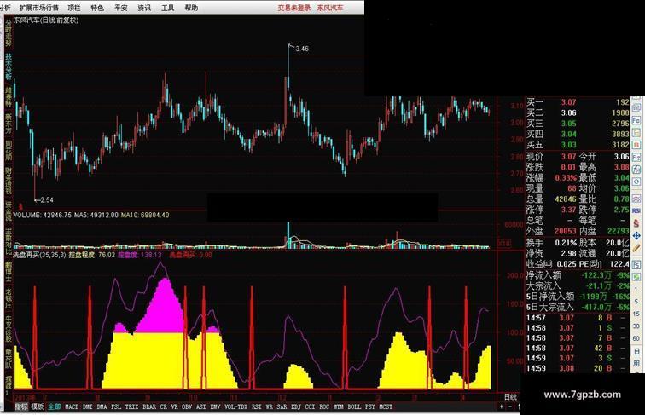The width and height of the screenshot is (645, 415).
Task: Select the 牛叉诊股 sidebar tab
Action: 9,329
